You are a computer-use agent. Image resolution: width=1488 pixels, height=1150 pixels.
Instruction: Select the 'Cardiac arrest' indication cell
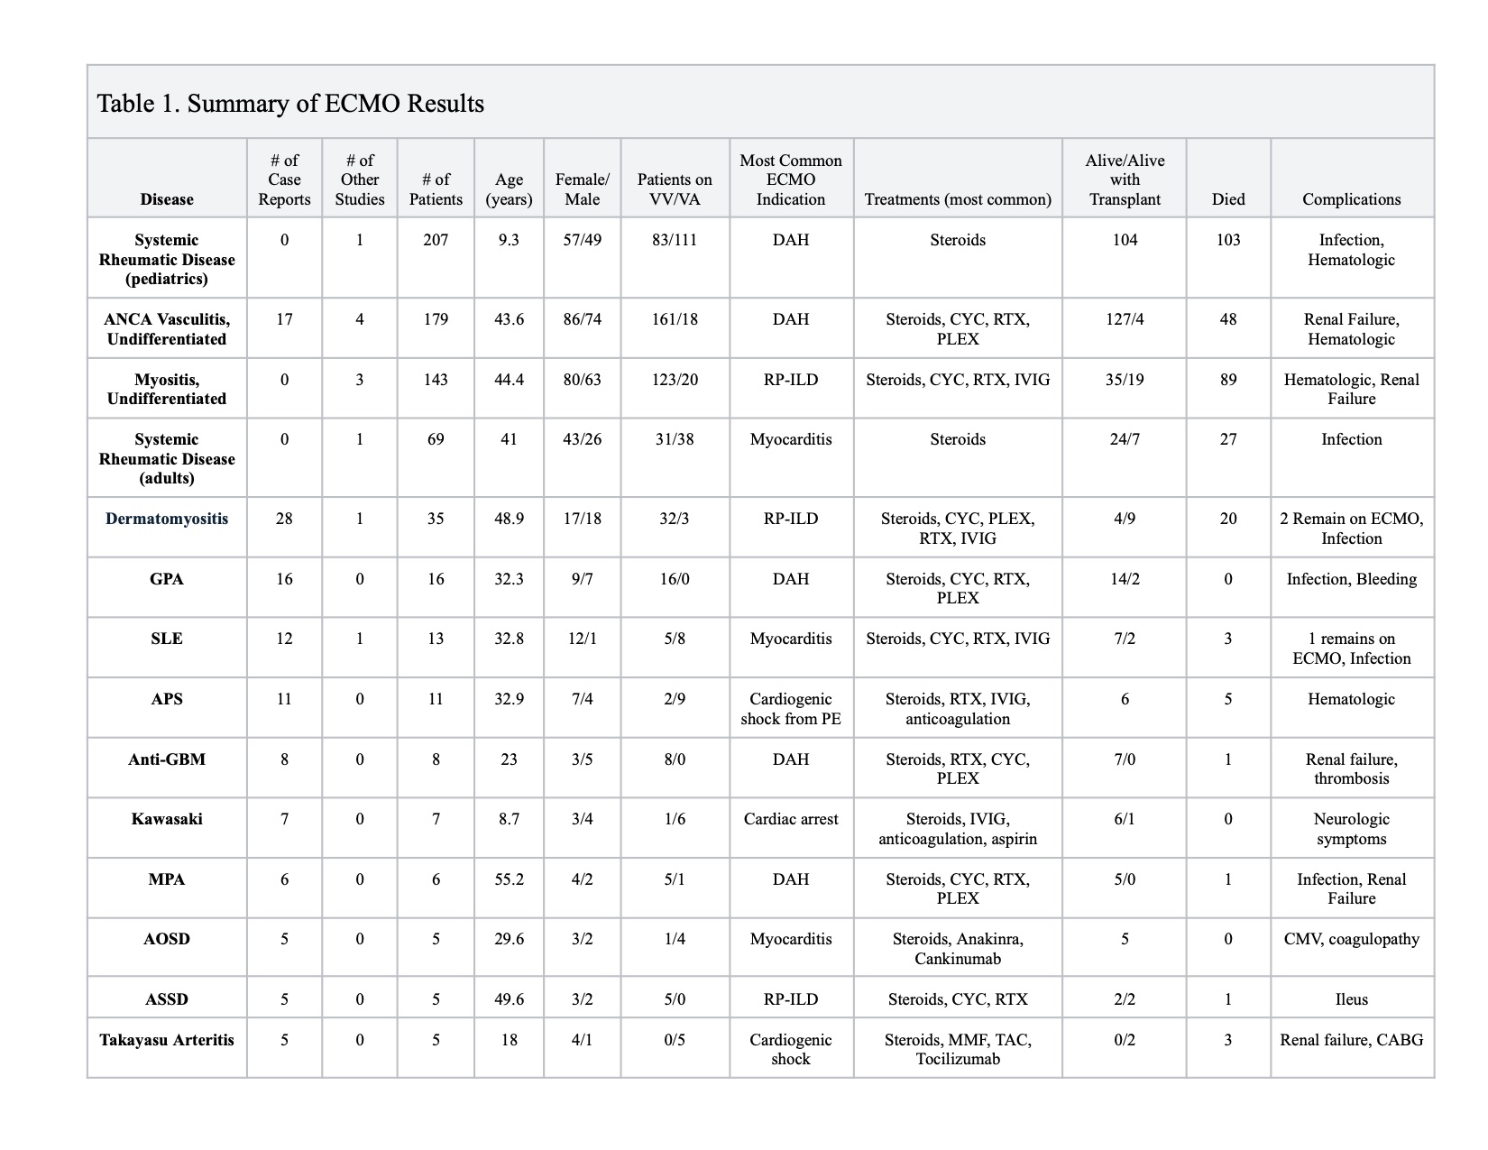pos(791,819)
